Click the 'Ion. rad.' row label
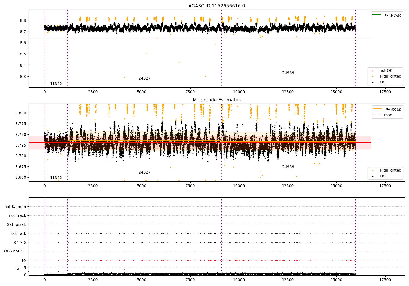This screenshot has width=409, height=286. [x=18, y=233]
